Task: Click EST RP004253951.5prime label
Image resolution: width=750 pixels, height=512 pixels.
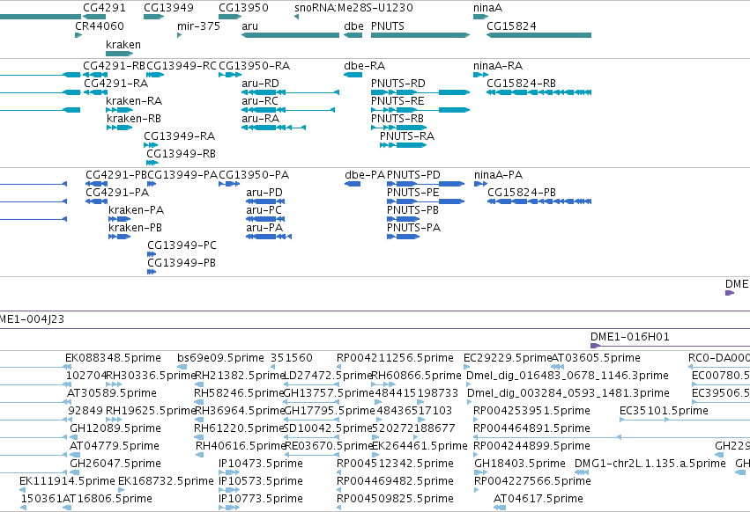Action: tap(532, 411)
